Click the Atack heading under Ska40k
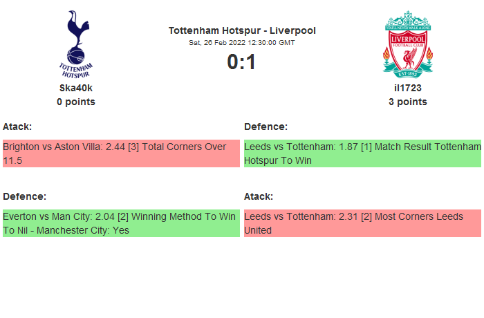 [x=17, y=127]
